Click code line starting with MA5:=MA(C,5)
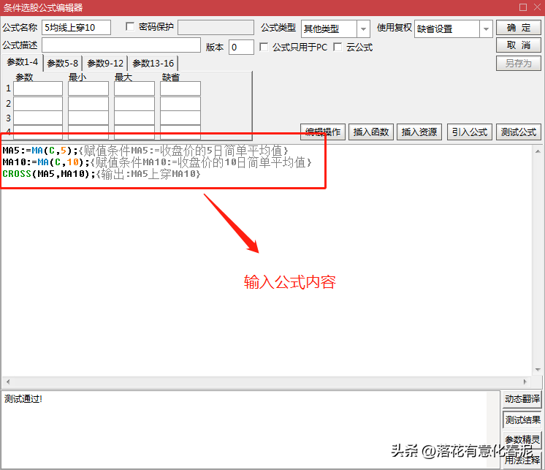The height and width of the screenshot is (470, 545). click(x=145, y=151)
